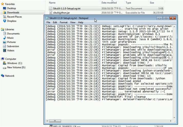This screenshot has height=127, width=183.
Task: Select Recent Places label in Favorites
Action: click(x=14, y=17)
